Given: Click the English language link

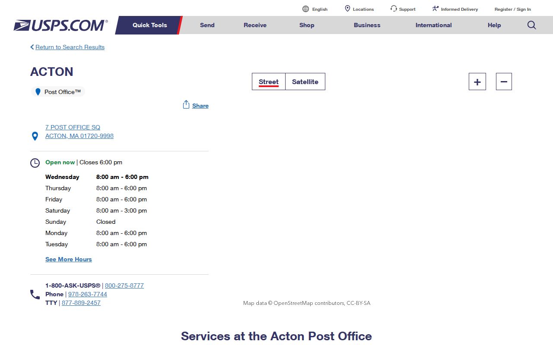Looking at the screenshot, I should point(320,9).
